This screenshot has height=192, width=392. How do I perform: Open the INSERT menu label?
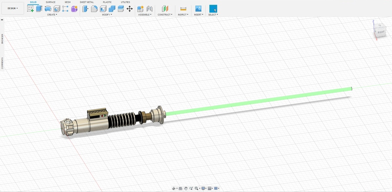tap(199, 14)
